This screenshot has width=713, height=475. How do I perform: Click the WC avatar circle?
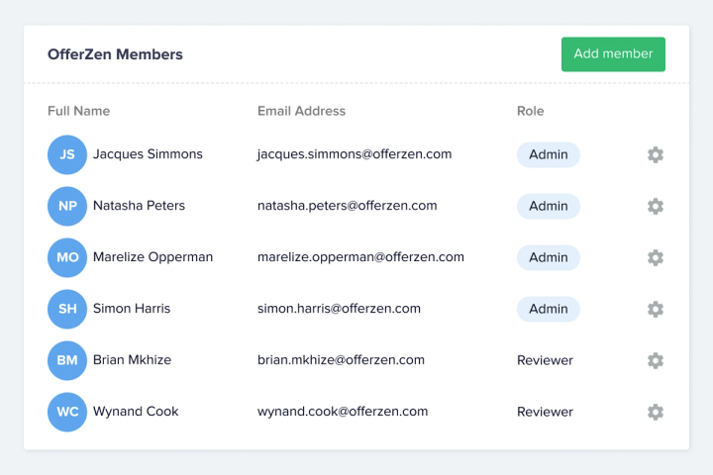67,412
